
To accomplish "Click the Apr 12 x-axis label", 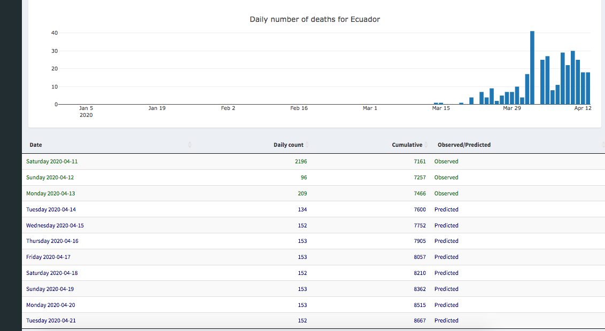I will tap(583, 108).
